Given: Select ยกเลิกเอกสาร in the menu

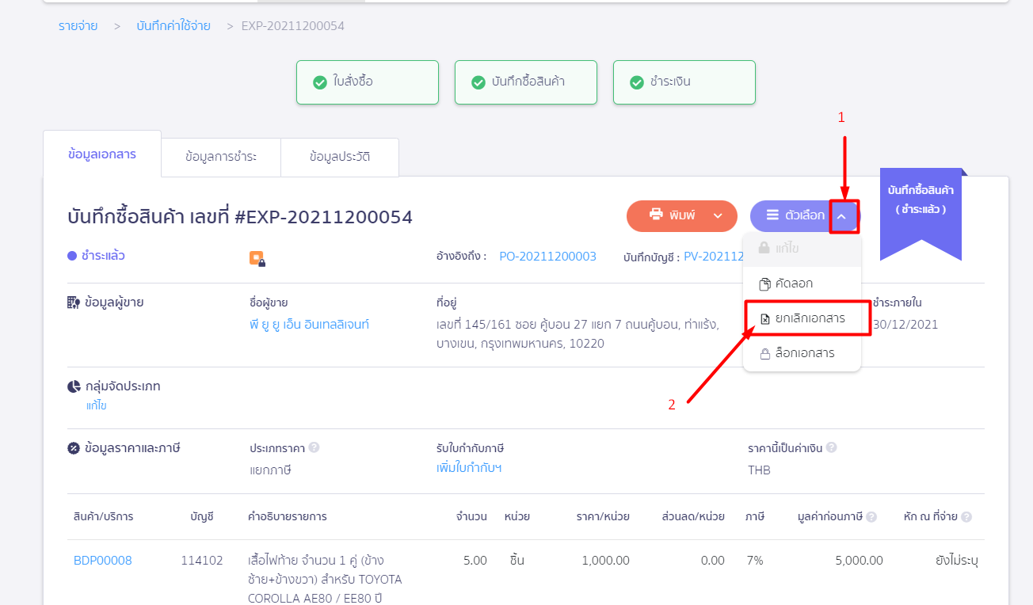Looking at the screenshot, I should 802,318.
